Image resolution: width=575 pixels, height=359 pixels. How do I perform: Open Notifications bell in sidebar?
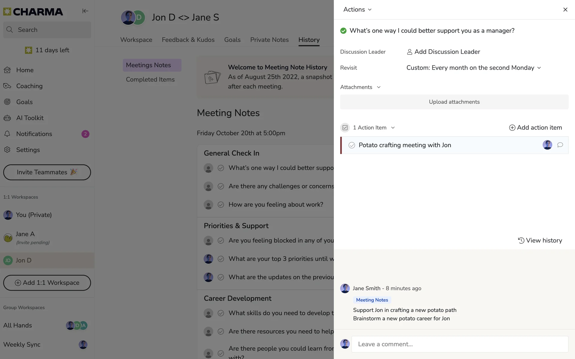(7, 134)
